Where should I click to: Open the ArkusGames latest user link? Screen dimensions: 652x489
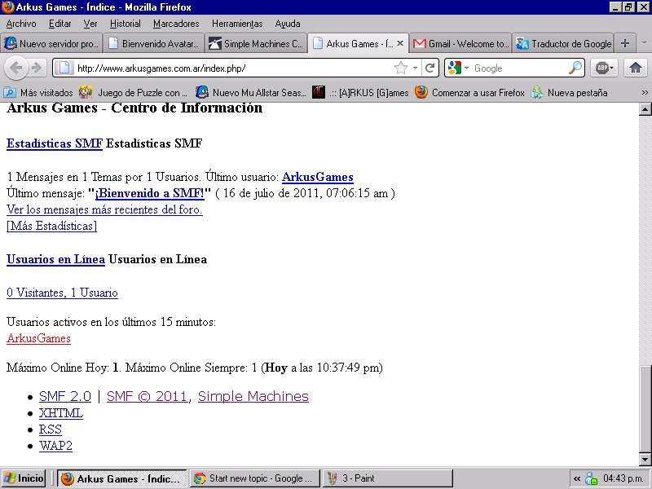[x=318, y=177]
